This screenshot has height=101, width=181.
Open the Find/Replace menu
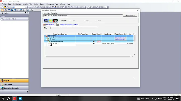tap(17, 4)
